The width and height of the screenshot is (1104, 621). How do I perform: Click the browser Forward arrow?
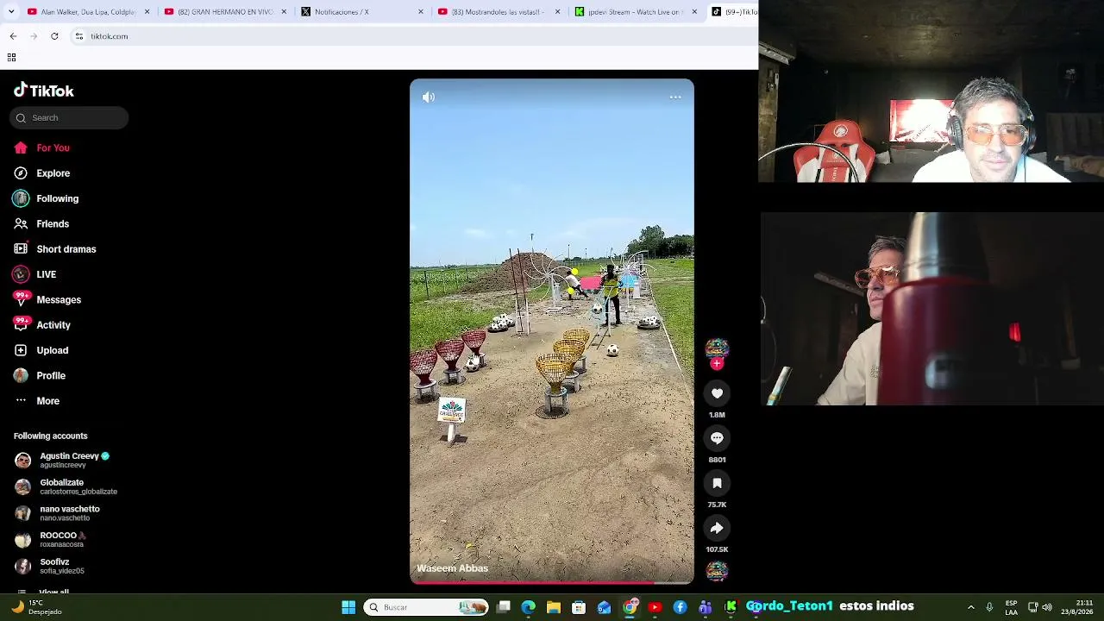pyautogui.click(x=34, y=36)
